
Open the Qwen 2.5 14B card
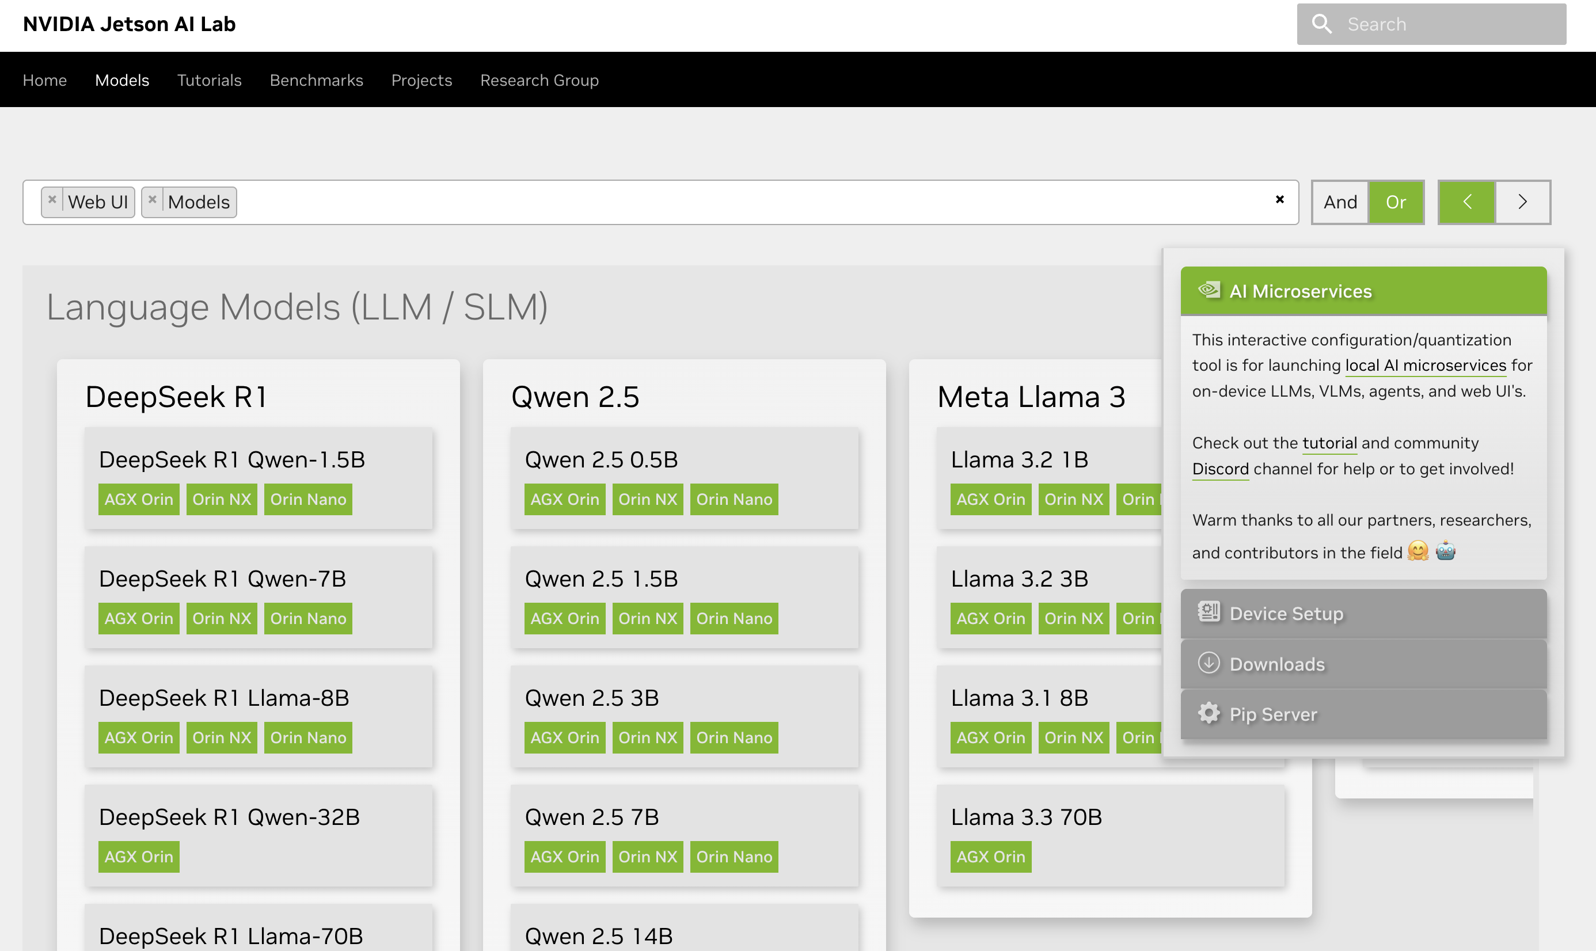pos(685,928)
